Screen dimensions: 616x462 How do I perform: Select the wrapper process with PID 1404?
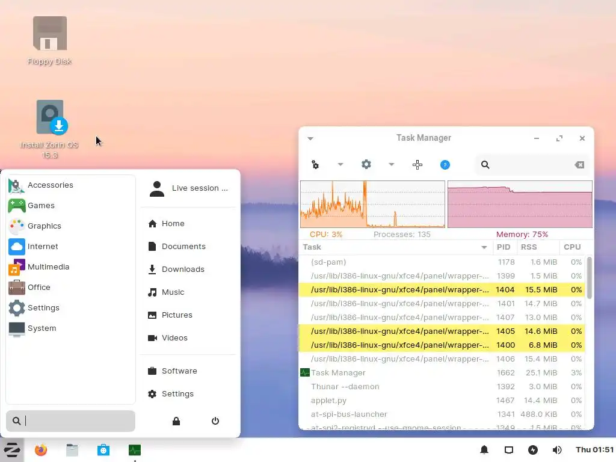click(x=442, y=289)
